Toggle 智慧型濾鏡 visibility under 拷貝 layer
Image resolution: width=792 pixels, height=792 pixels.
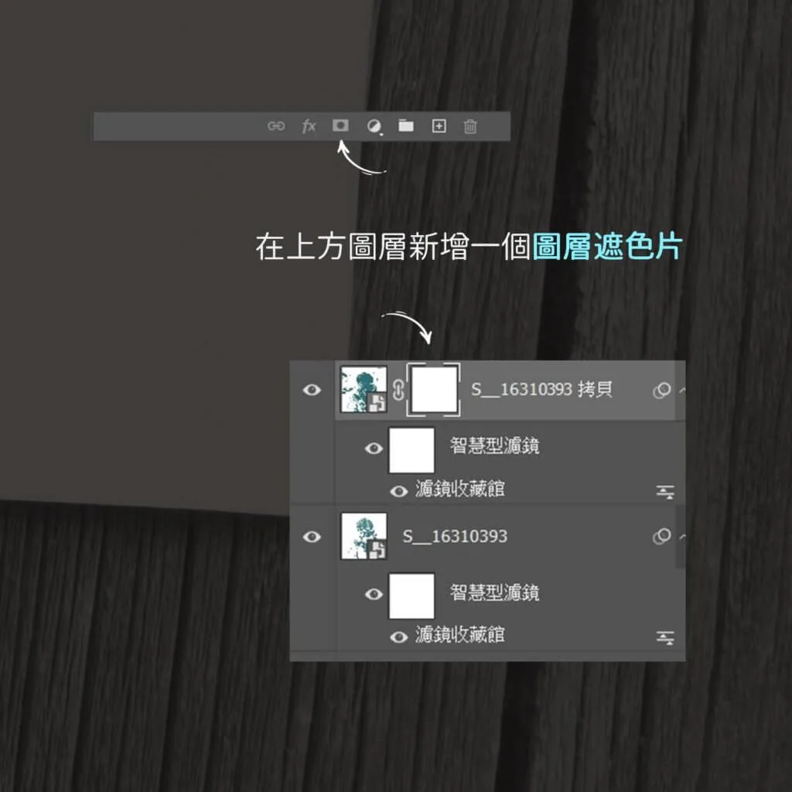tap(374, 448)
